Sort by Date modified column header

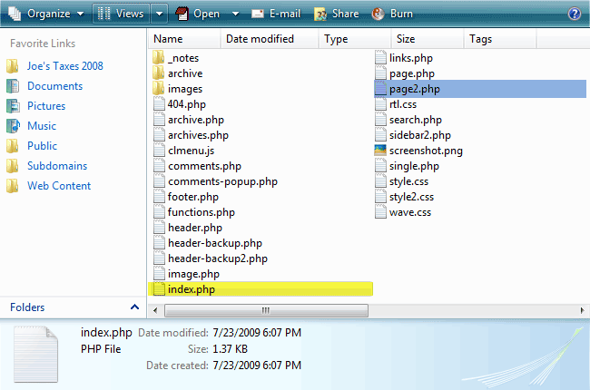(270, 39)
